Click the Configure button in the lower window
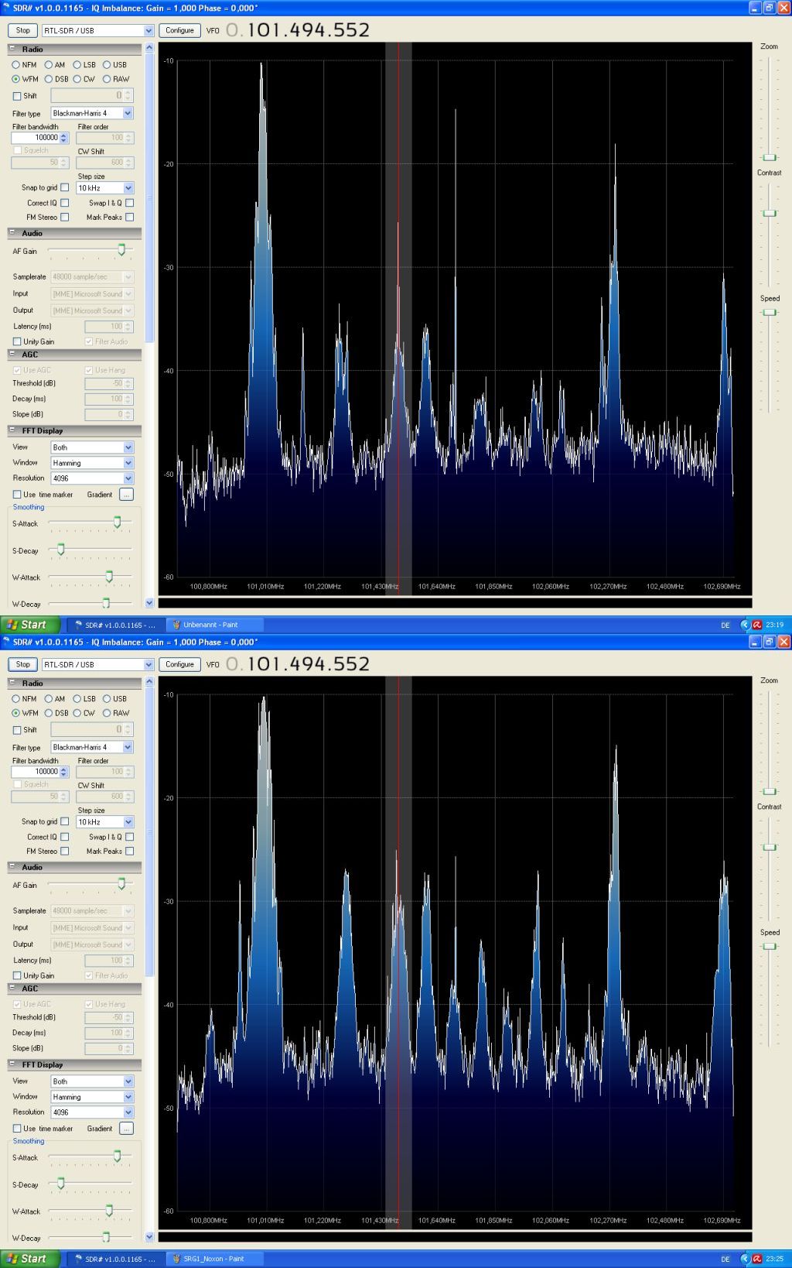 [179, 664]
